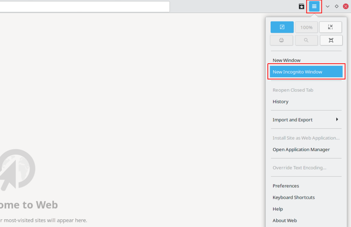Image resolution: width=351 pixels, height=227 pixels.
Task: Open find in page with the magnifier icon
Action: click(306, 40)
